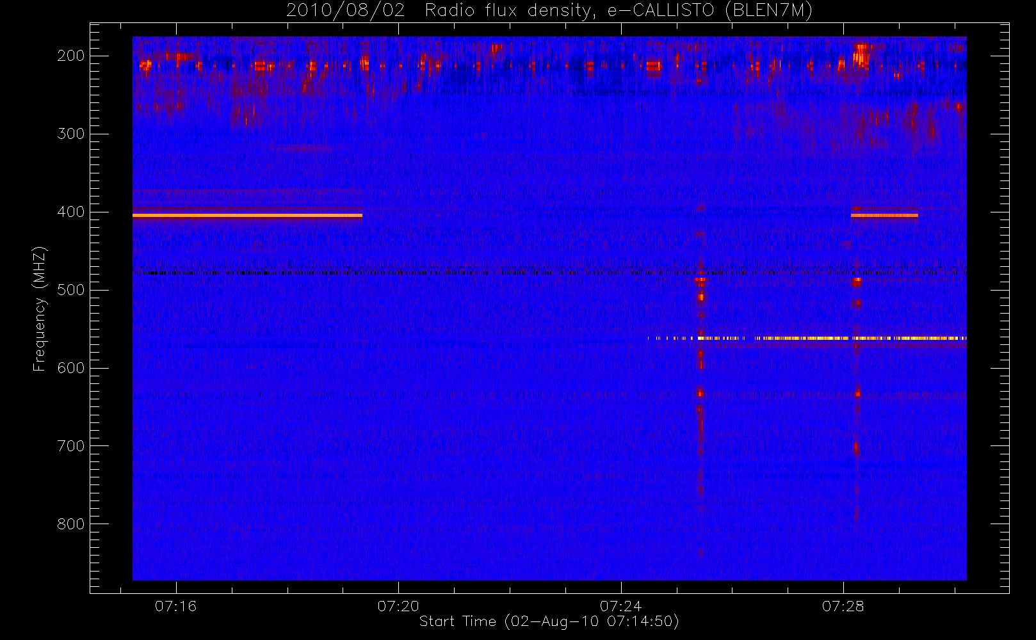
Task: Click the 700 frequency tick label
Action: point(71,446)
